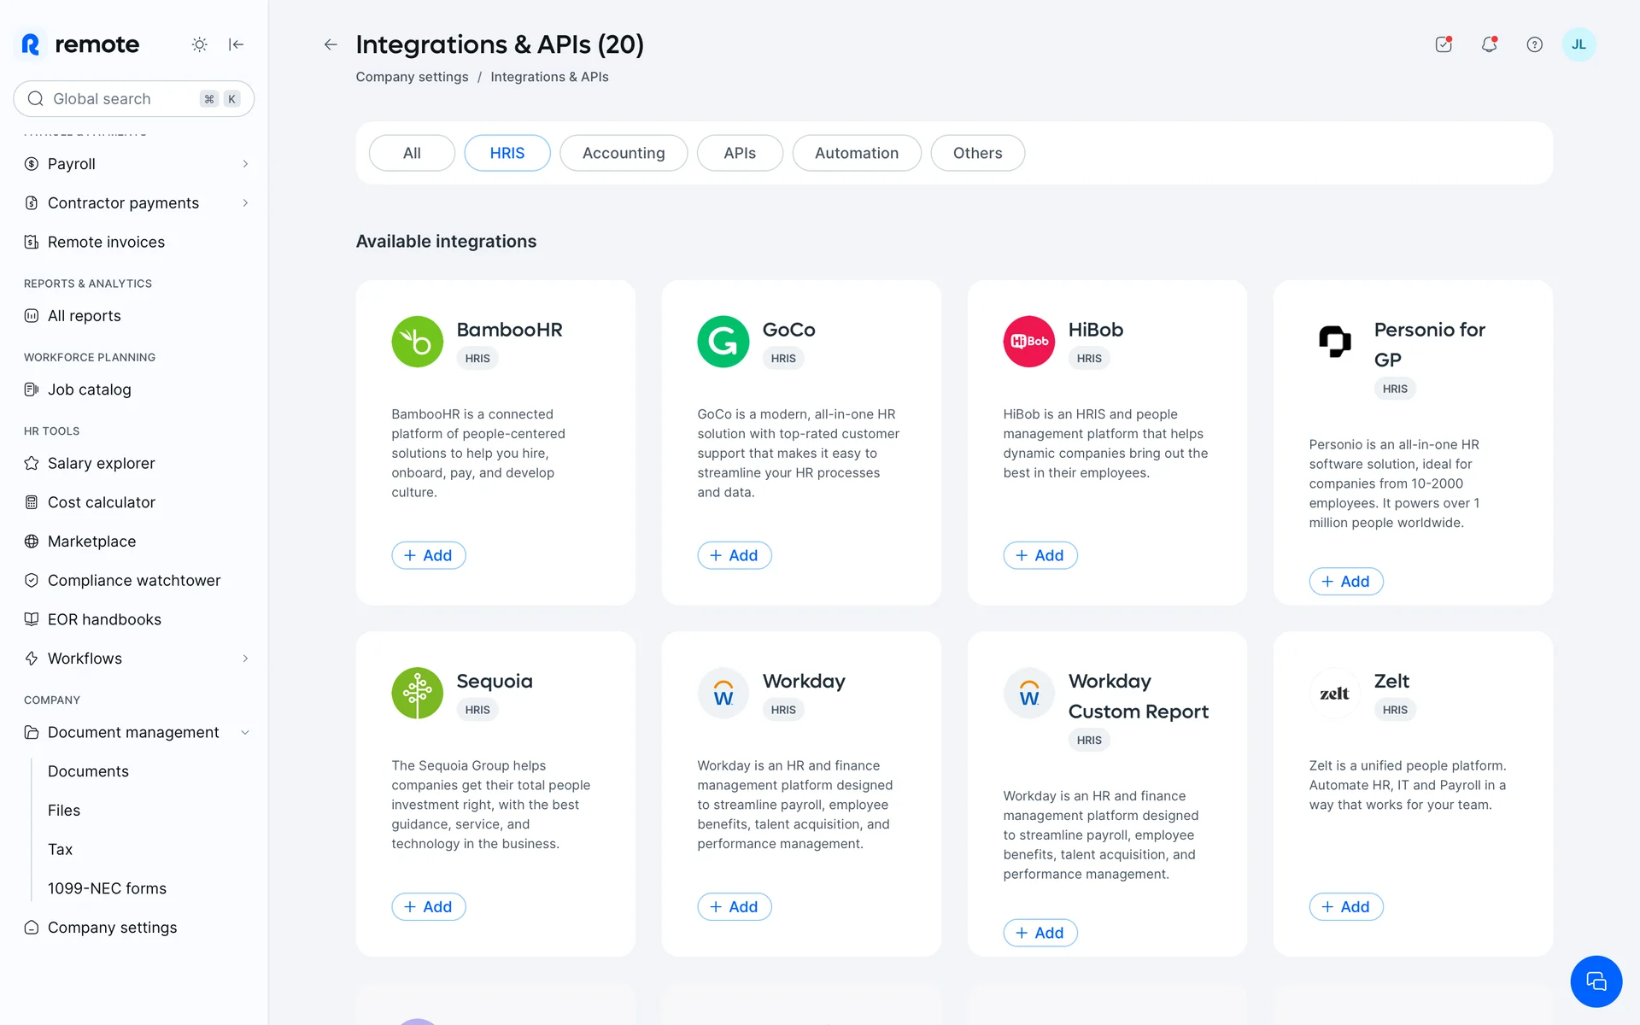Click the BambooHR logo icon
Screen dimensions: 1640x1025
(x=417, y=342)
